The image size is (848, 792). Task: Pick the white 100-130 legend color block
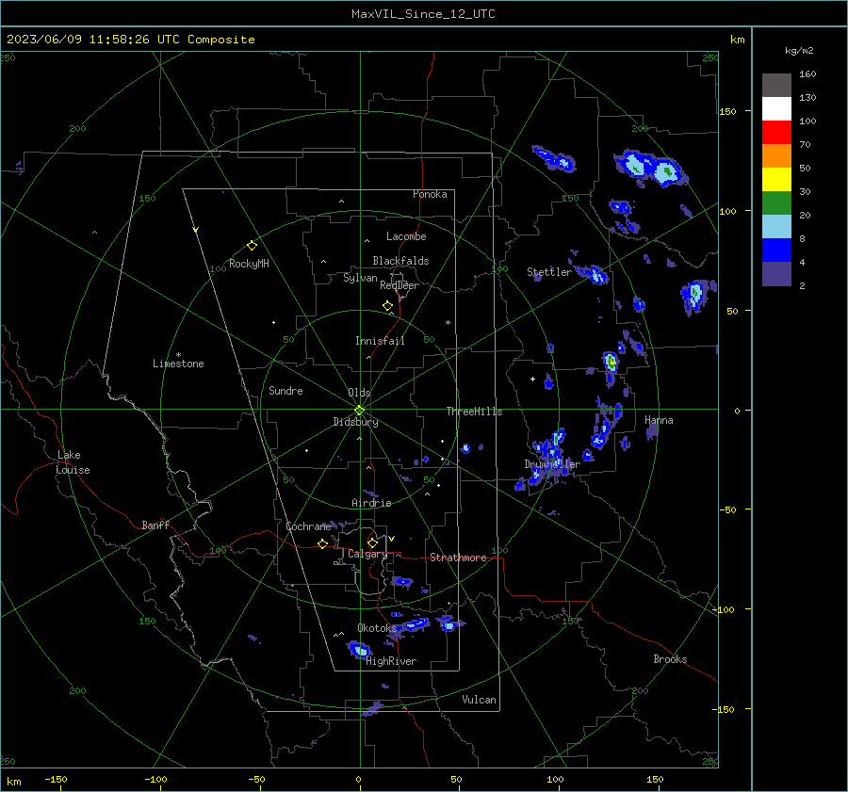[x=776, y=109]
